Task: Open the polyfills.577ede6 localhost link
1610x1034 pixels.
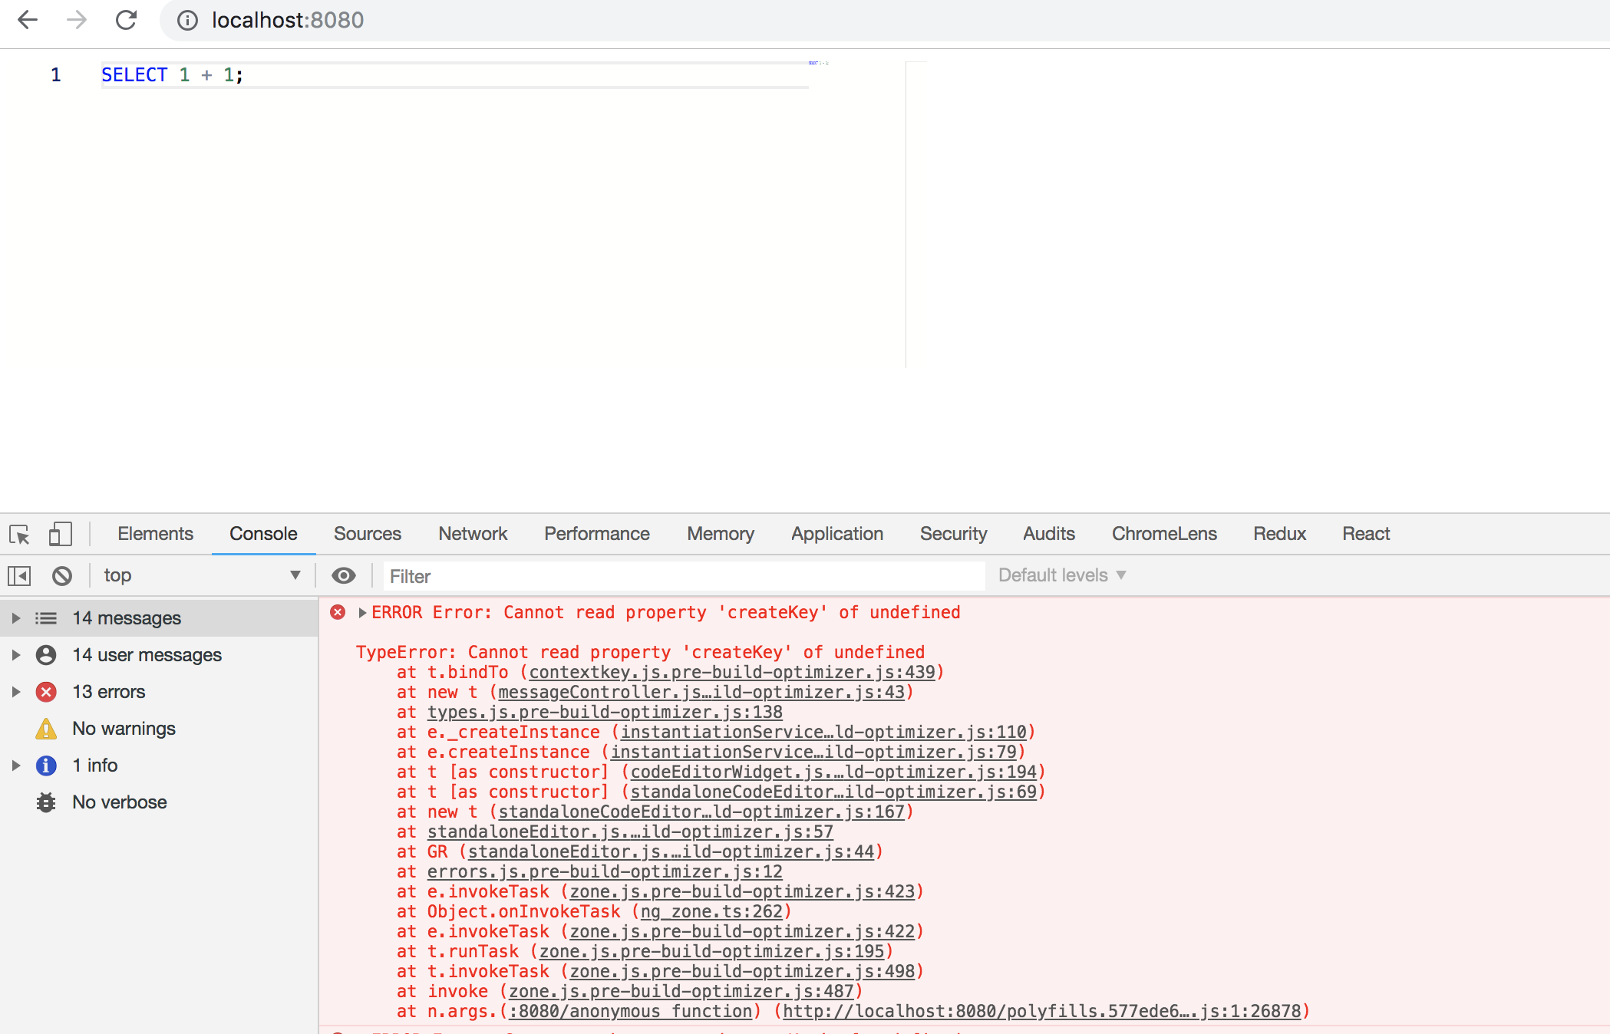Action: [1042, 1012]
